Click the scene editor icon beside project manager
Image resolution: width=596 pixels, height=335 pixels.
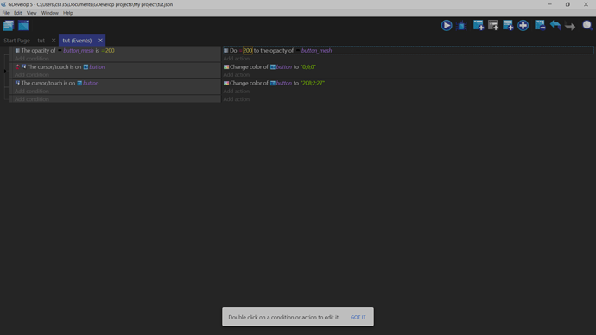23,25
